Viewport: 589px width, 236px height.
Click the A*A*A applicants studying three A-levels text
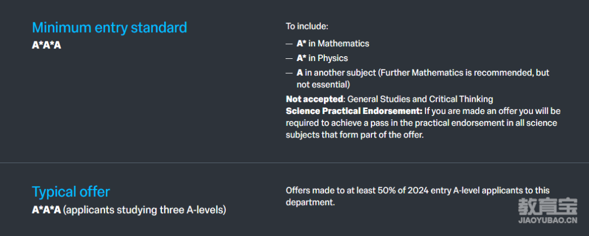129,210
